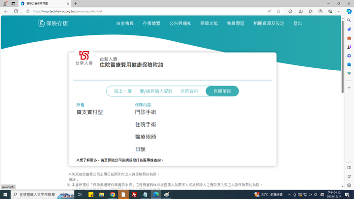Screen dimensions: 354x199
Task: Switch to 要/被保險人資料 tab
Action: (x=156, y=91)
